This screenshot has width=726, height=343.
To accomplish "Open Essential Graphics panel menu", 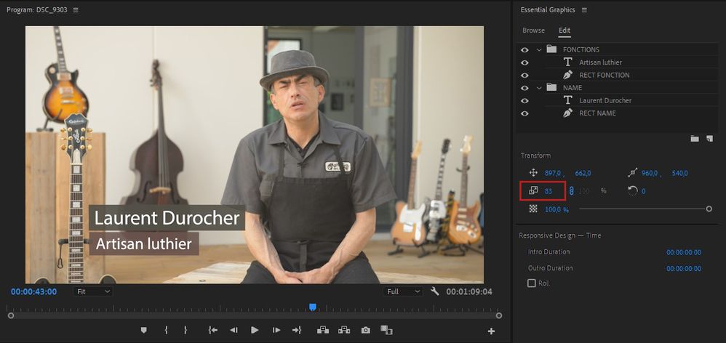I will (584, 9).
